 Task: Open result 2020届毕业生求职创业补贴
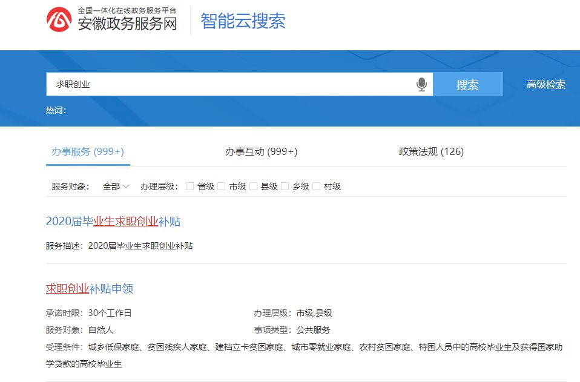coord(113,221)
